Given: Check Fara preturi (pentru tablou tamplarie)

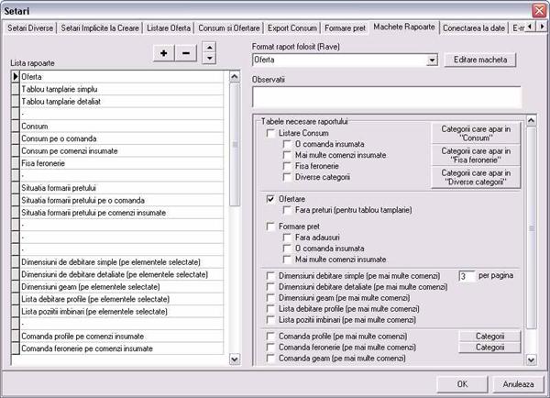Looking at the screenshot, I should 287,210.
